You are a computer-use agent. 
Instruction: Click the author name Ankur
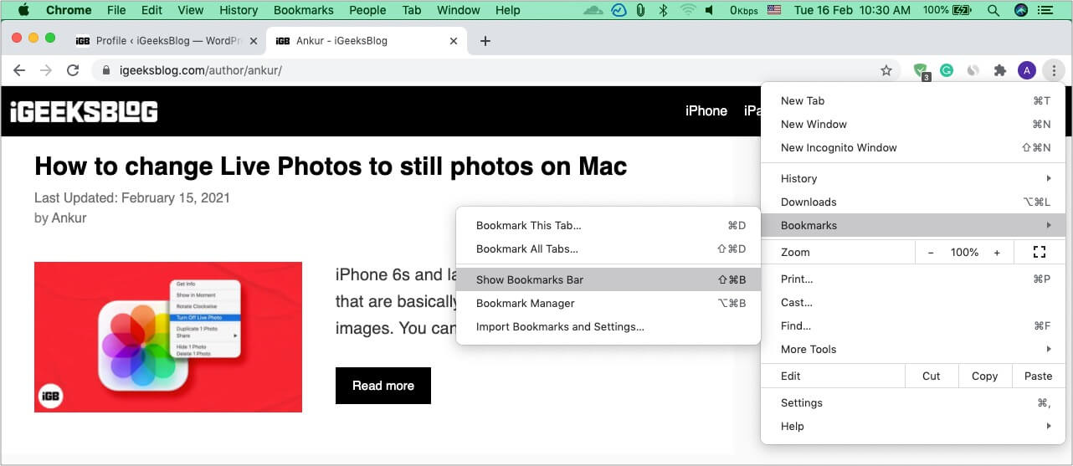pyautogui.click(x=68, y=218)
